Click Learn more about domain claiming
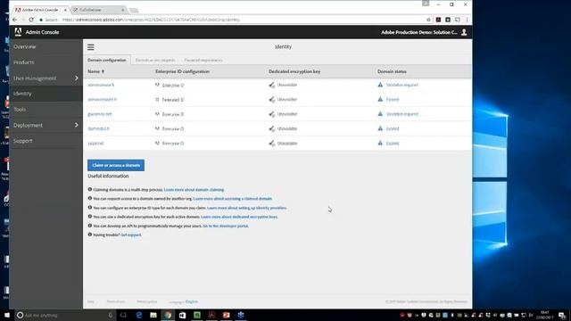The height and width of the screenshot is (321, 571). pos(194,190)
